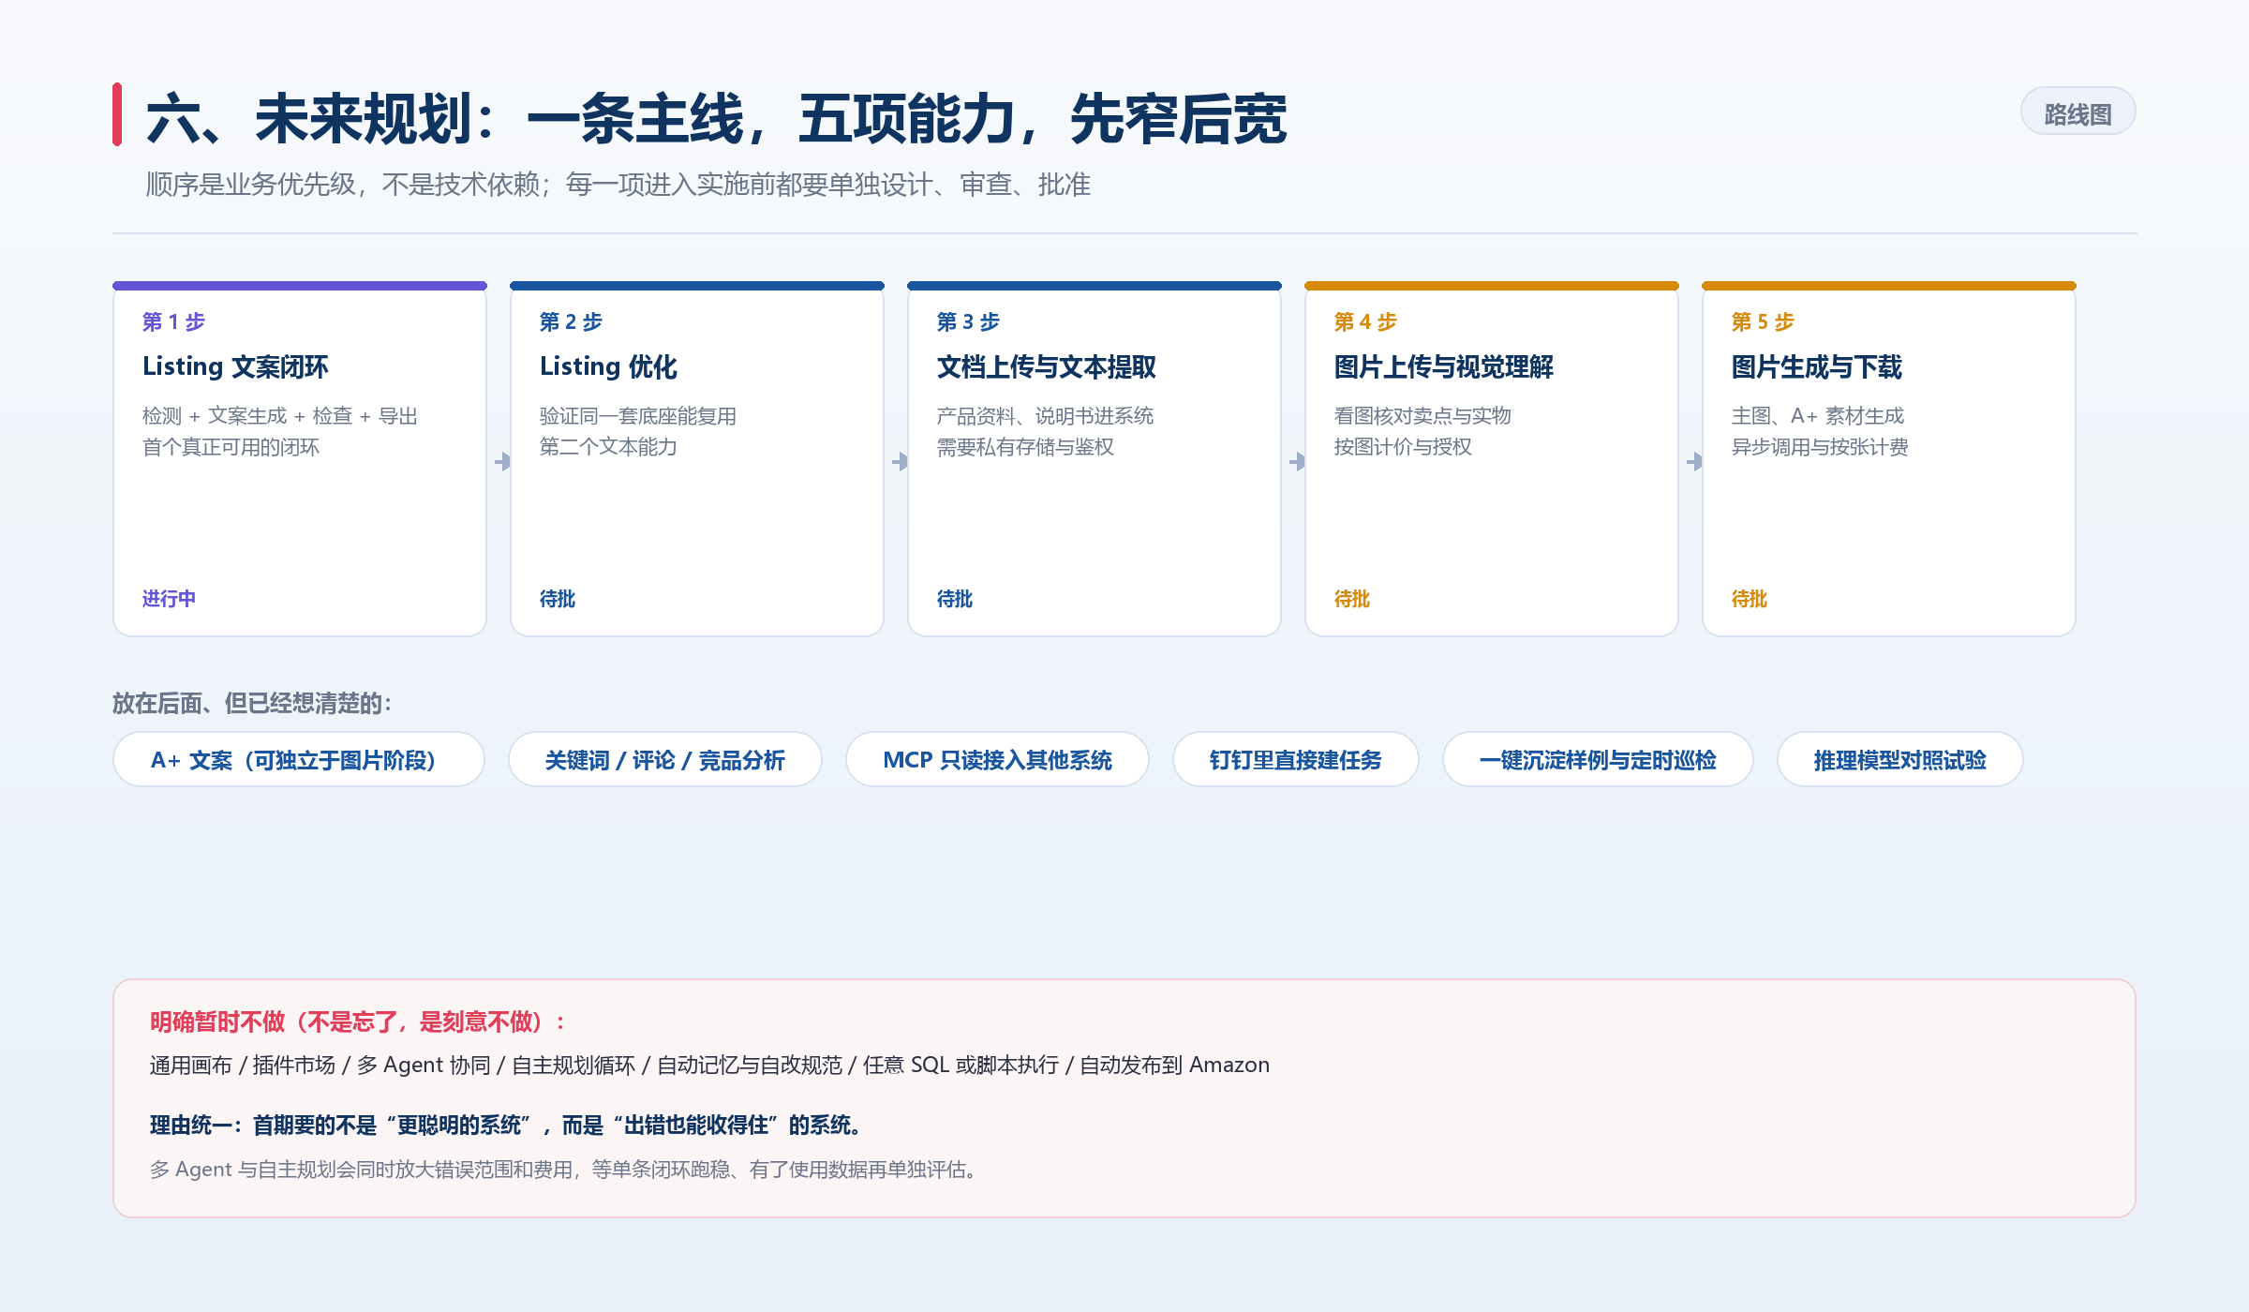Click the A+ 文案（可独立于图片阶段）pill
This screenshot has width=2249, height=1312.
click(299, 759)
